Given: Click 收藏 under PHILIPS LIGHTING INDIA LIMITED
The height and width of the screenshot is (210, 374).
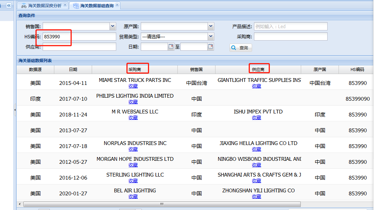Looking at the screenshot, I should [x=133, y=102].
